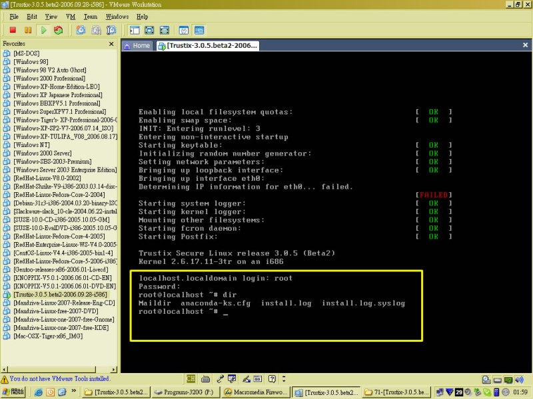Select the Trustix-3.0.5.beta2-2006 VM tab
Image resolution: width=533 pixels, height=399 pixels.
(208, 45)
